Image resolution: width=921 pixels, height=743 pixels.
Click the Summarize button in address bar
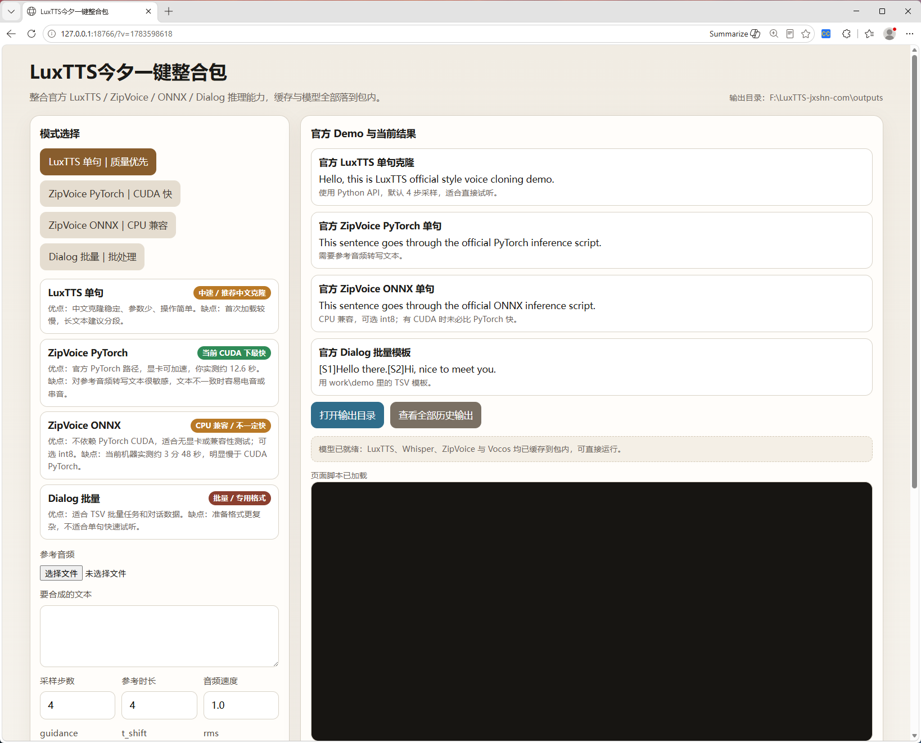(734, 34)
